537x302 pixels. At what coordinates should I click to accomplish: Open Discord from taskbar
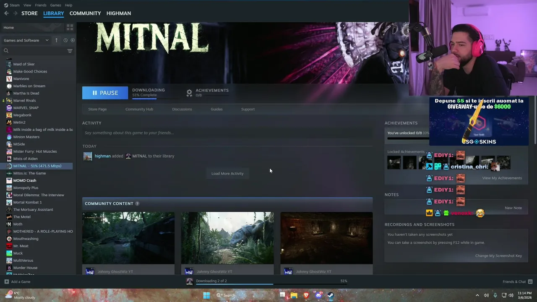318,295
